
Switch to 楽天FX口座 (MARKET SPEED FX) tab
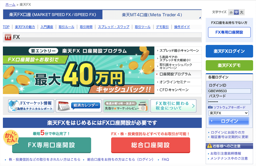pyautogui.click(x=53, y=14)
